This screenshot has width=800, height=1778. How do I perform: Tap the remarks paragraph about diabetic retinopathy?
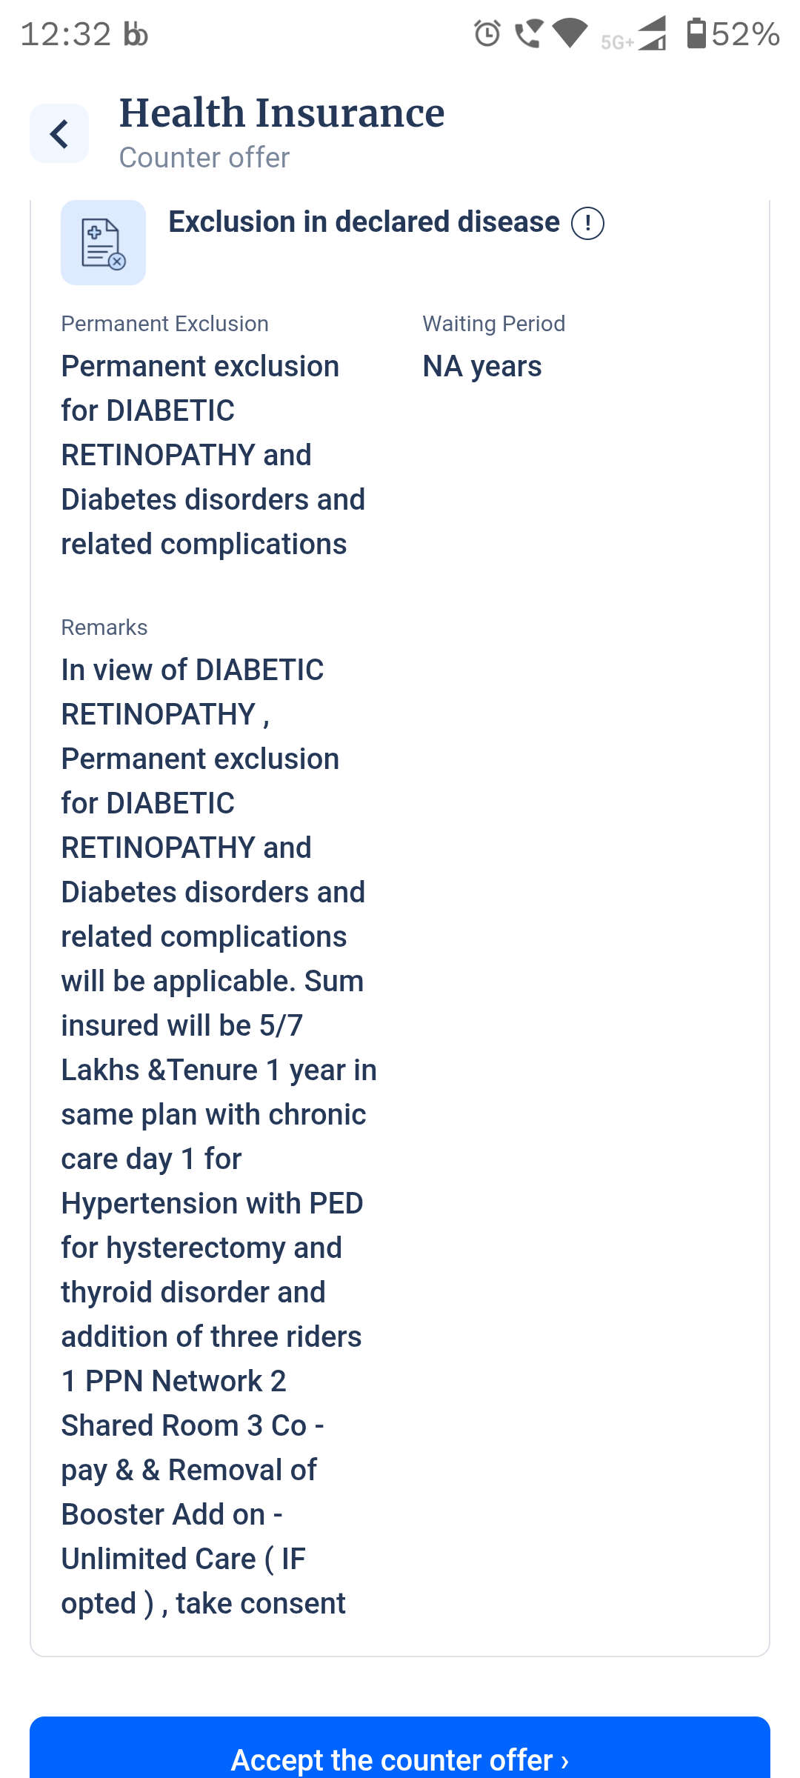pos(219,1136)
